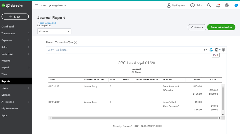Click Add notes
The image size is (240, 134).
pos(62,50)
